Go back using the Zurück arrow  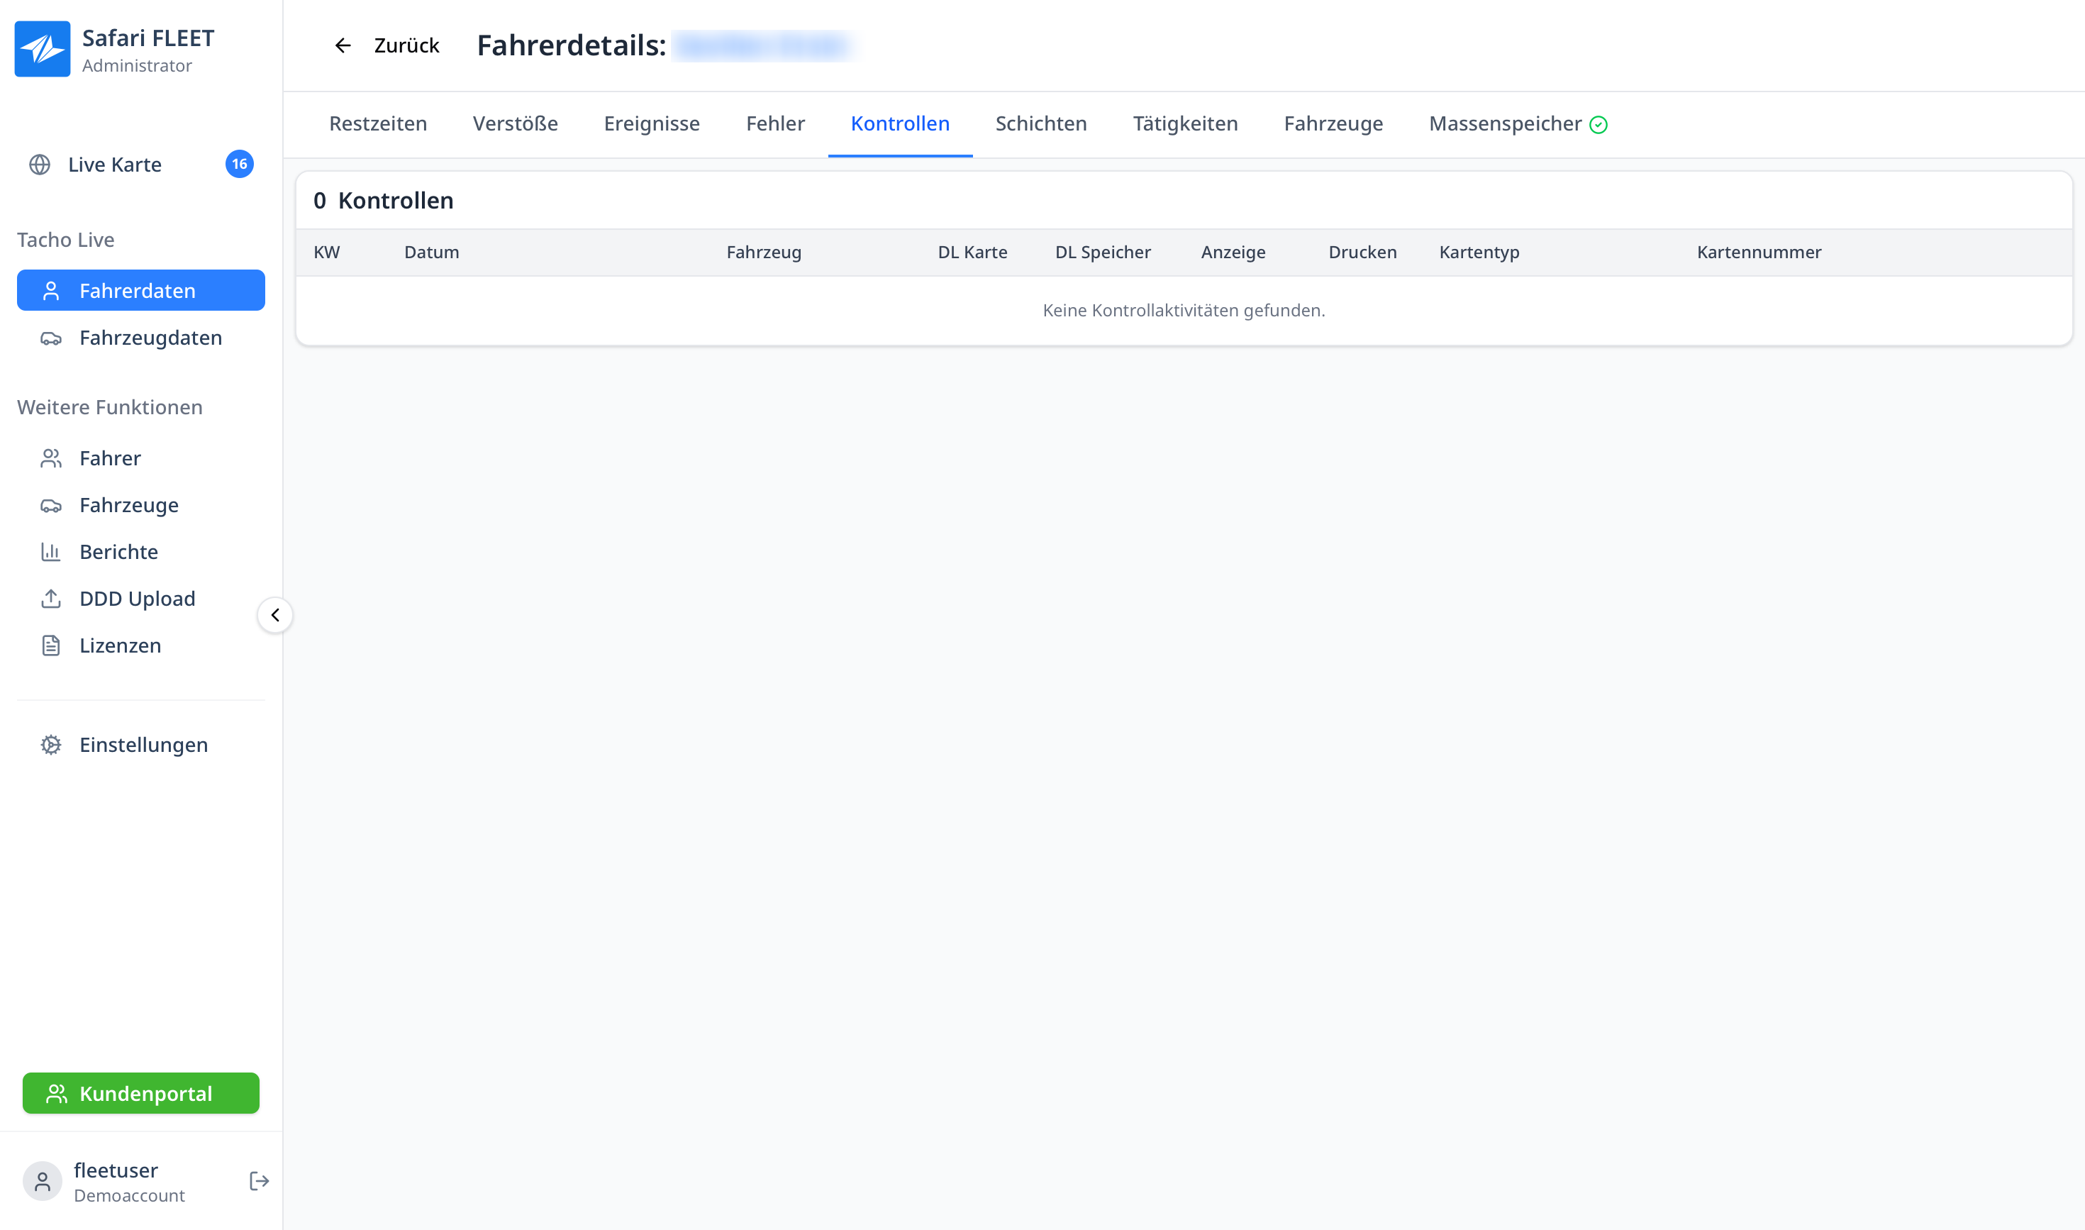[343, 45]
